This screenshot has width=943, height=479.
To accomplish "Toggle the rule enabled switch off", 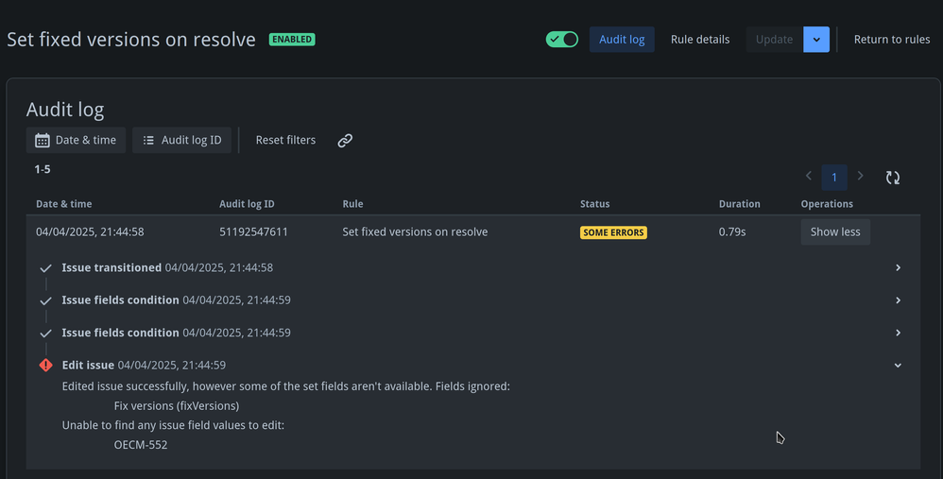I will 562,40.
